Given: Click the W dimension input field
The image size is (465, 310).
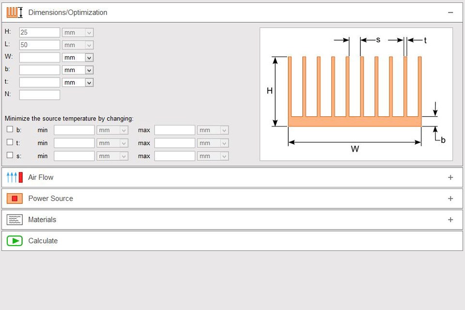Looking at the screenshot, I should (x=39, y=57).
